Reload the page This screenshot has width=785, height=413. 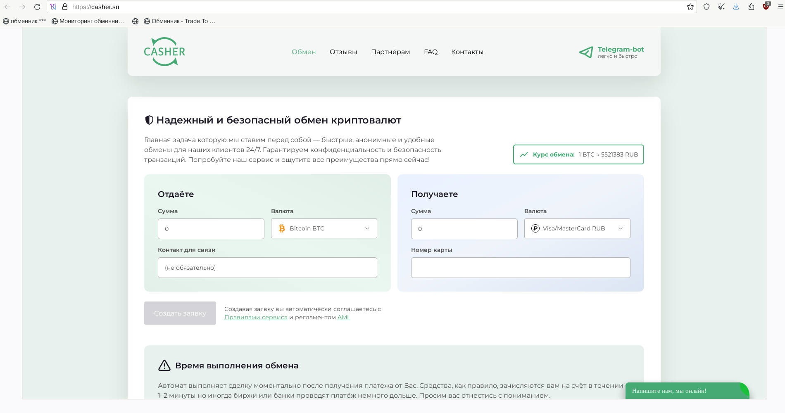coord(37,7)
